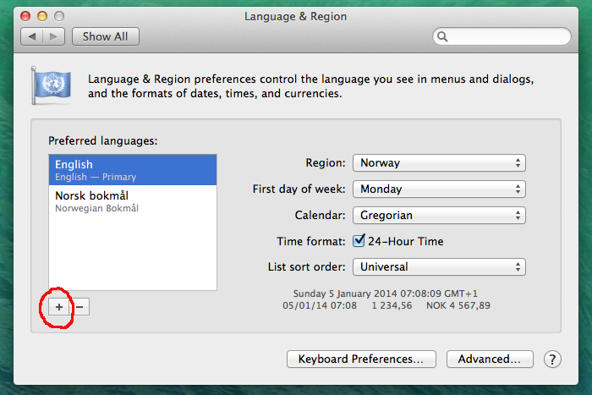592x395 pixels.
Task: Click the back navigation arrow
Action: 34,36
